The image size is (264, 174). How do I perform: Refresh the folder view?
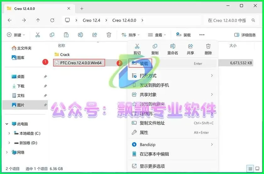pyautogui.click(x=52, y=20)
